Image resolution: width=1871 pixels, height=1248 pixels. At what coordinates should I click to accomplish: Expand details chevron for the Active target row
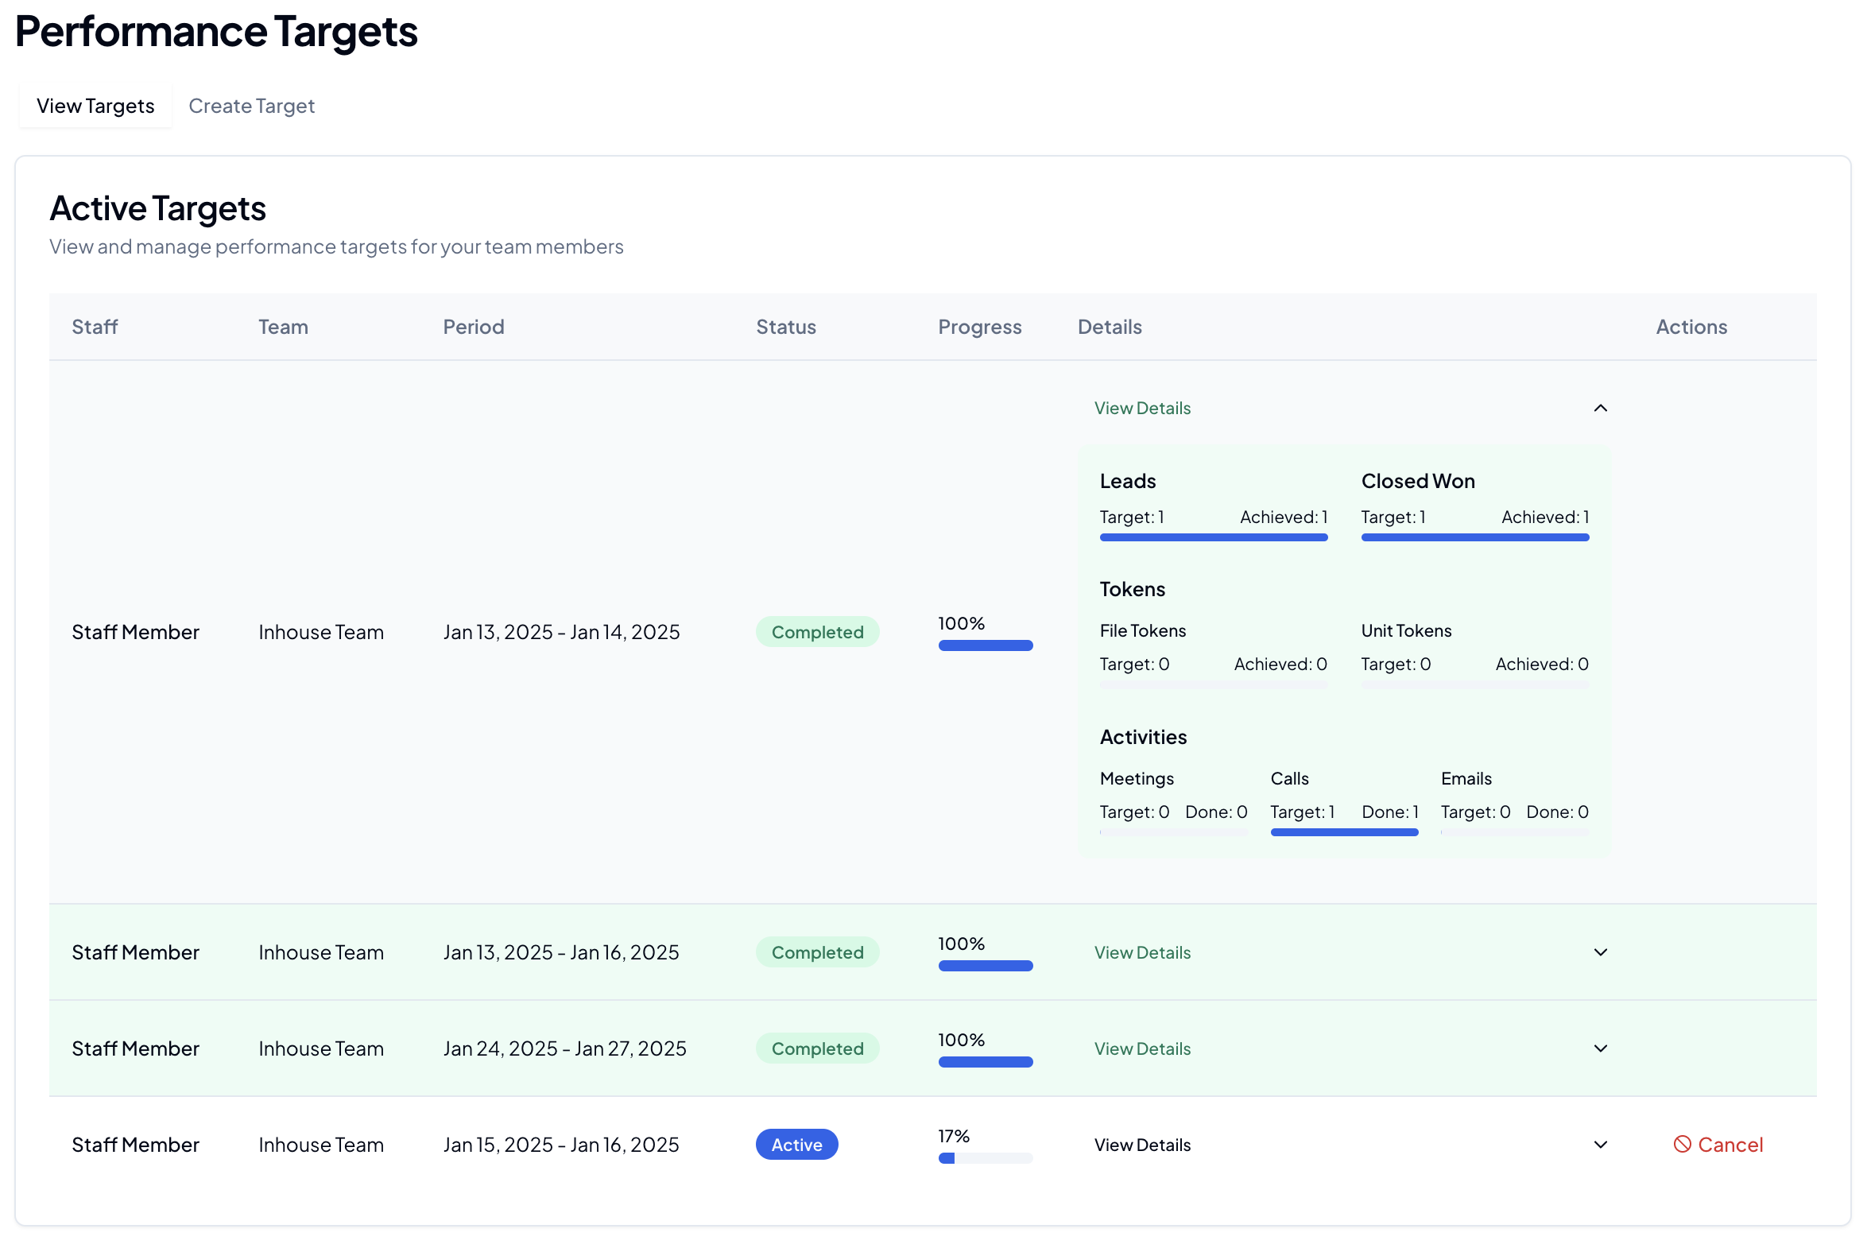click(1602, 1145)
